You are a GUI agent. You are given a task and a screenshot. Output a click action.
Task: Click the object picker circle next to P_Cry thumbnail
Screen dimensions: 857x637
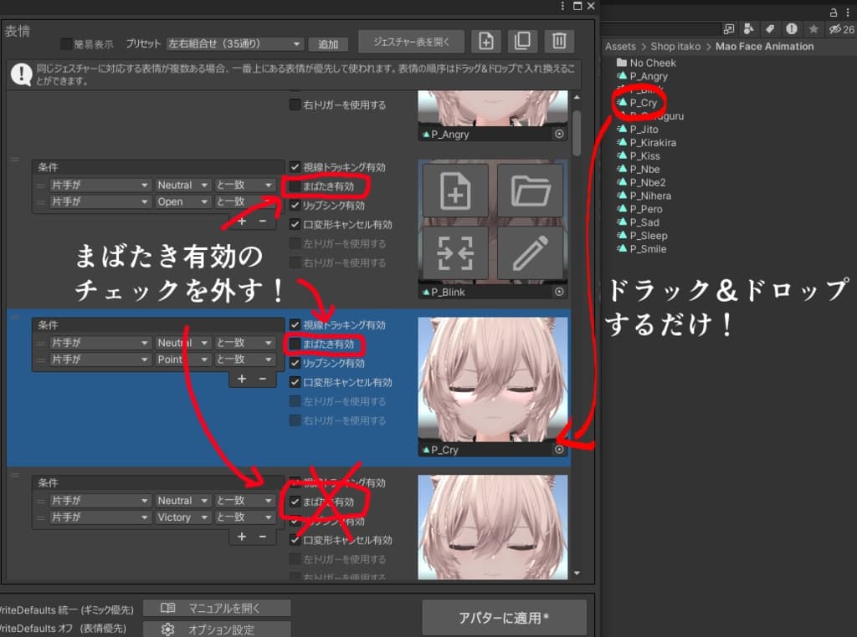pyautogui.click(x=559, y=450)
